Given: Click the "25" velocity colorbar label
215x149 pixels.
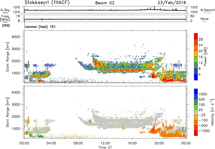Looking at the screenshot, I should 201,110.
